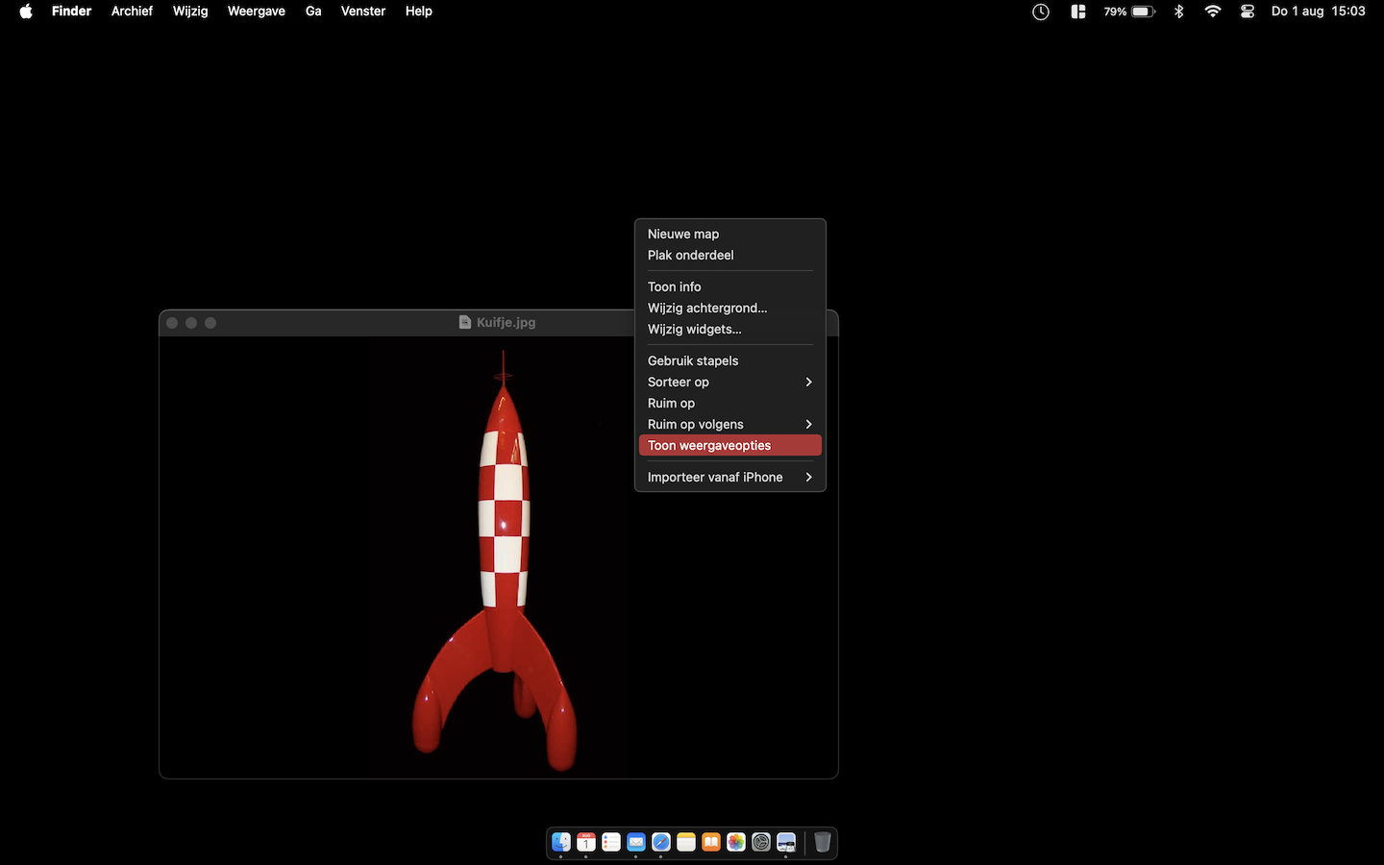Launch Reminders from the Dock
The height and width of the screenshot is (865, 1384).
point(611,842)
